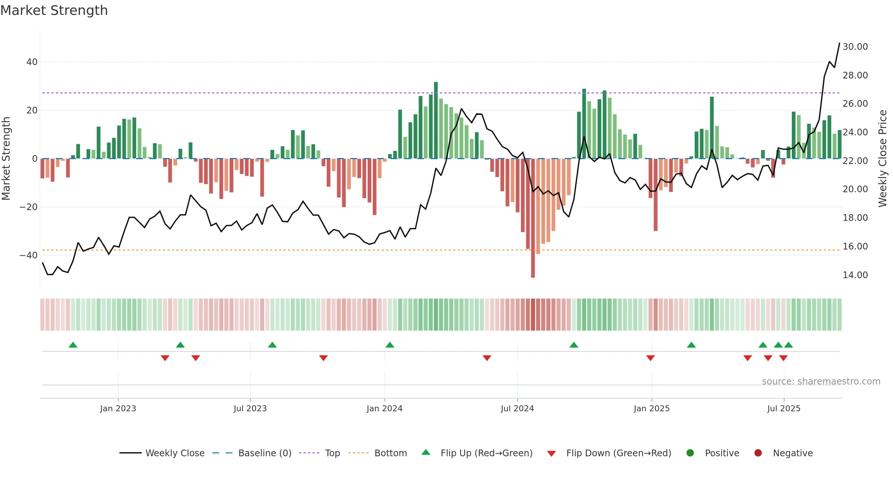Click the Jan 2025 x-axis label
Viewport: 893px width, 502px height.
click(x=652, y=408)
